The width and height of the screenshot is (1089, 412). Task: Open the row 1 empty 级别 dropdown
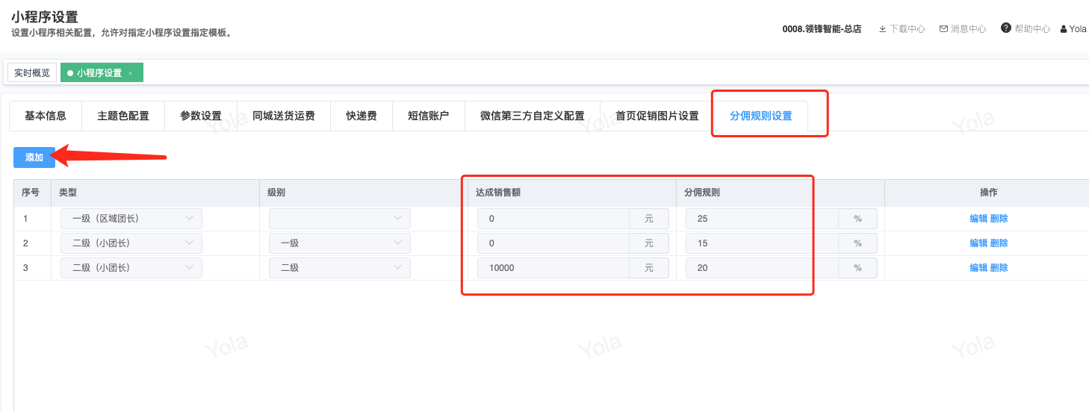(339, 219)
